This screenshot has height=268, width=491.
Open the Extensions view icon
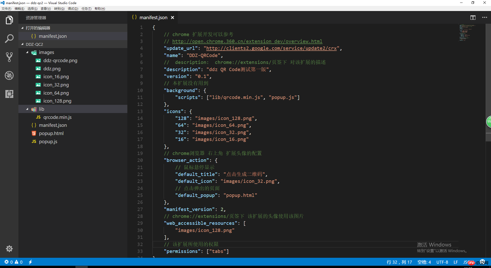[x=9, y=94]
